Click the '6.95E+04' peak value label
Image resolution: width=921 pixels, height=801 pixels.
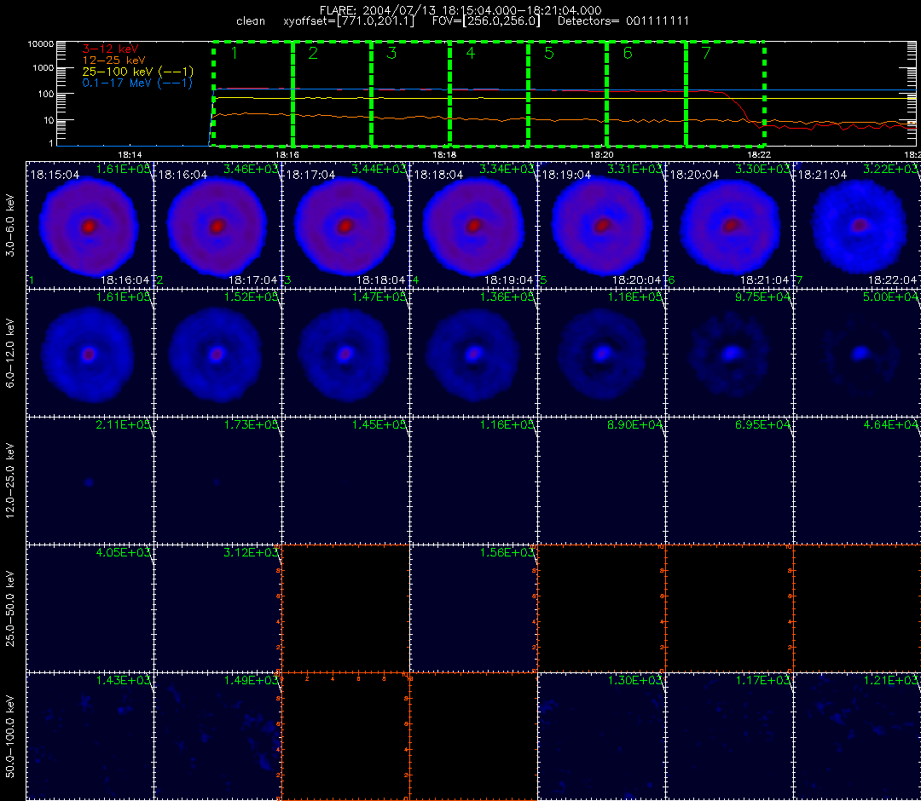pyautogui.click(x=763, y=425)
